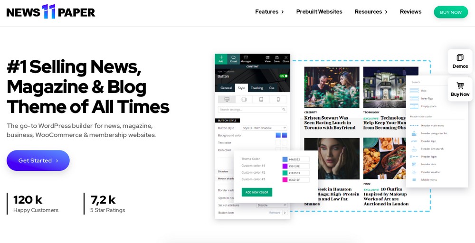The height and width of the screenshot is (243, 475).
Task: Click the FOOD category label
Action: pos(367,184)
